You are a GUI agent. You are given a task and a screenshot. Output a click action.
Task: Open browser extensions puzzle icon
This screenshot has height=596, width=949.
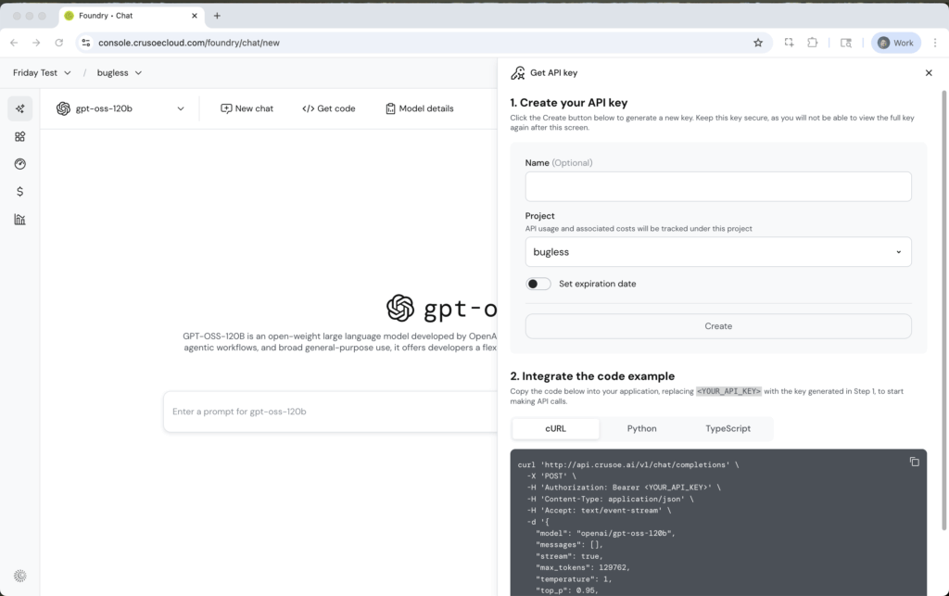click(812, 43)
